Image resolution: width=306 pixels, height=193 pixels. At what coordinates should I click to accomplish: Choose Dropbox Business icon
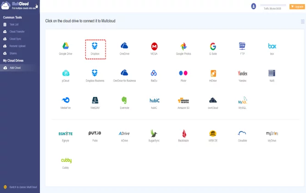(x=95, y=73)
